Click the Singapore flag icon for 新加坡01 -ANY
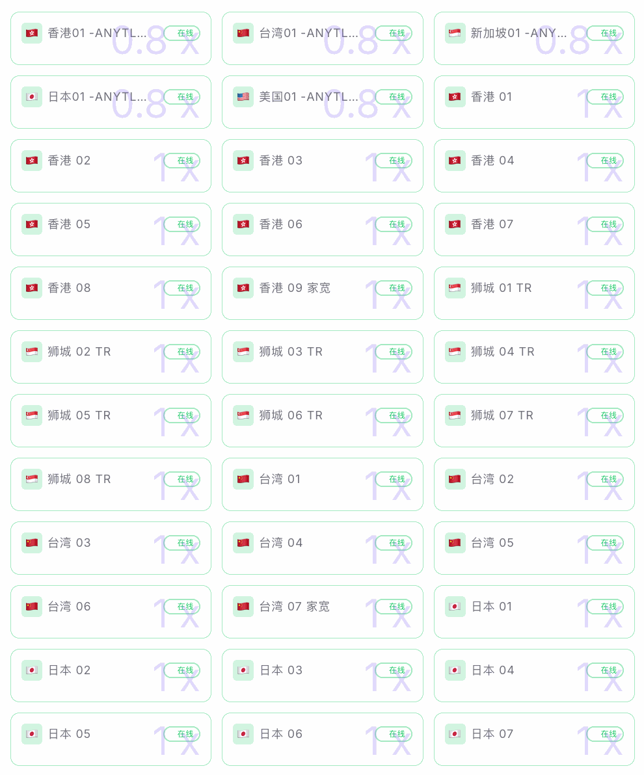 pyautogui.click(x=455, y=33)
